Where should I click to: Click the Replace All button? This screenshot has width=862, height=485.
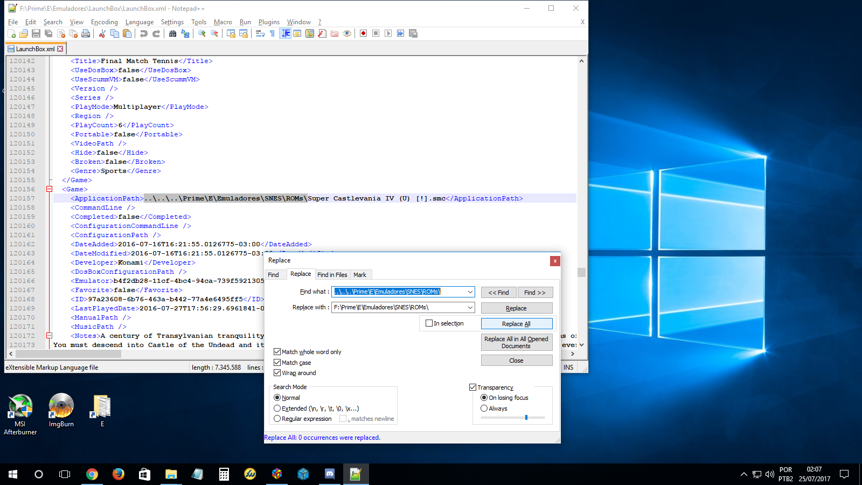pos(516,324)
